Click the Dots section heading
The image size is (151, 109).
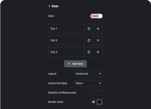click(55, 6)
